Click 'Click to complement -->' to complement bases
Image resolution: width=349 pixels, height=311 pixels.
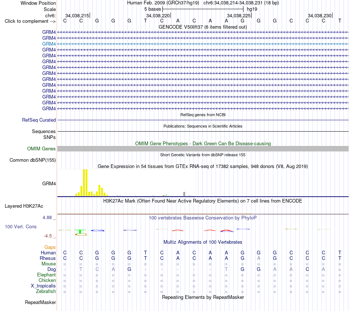30,21
